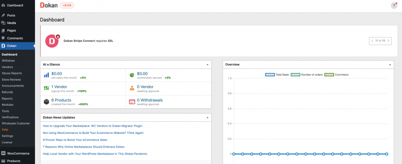Click the WooCommerce icon in sidebar

click(x=3, y=153)
